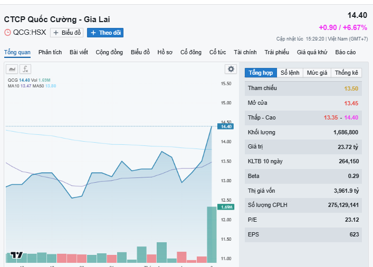
Task: Select the Cổ tức tab
Action: click(217, 52)
